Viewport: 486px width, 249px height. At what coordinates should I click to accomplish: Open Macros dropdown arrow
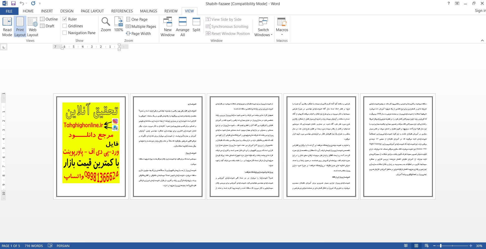click(x=282, y=35)
